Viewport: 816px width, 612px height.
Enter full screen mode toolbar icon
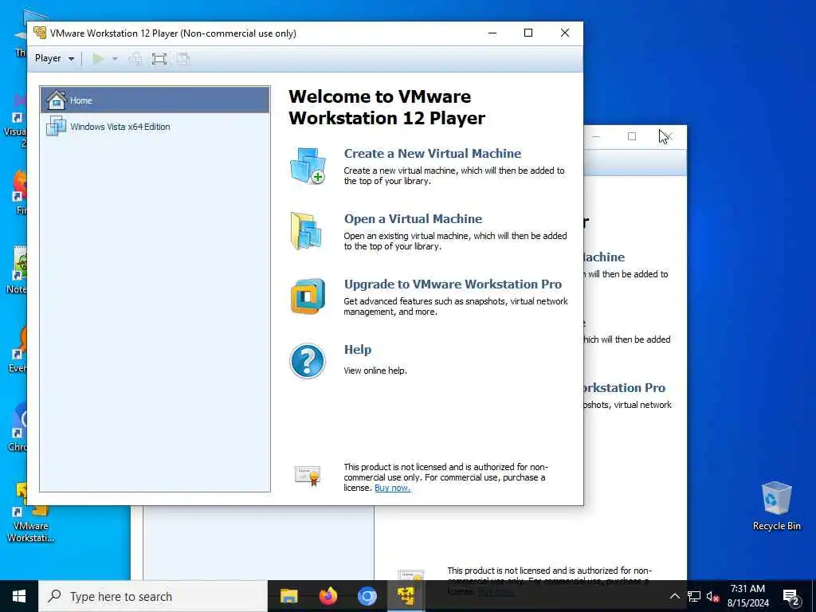click(159, 58)
